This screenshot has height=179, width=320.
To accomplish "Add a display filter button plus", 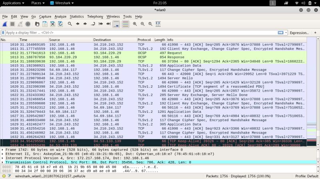I will point(315,33).
